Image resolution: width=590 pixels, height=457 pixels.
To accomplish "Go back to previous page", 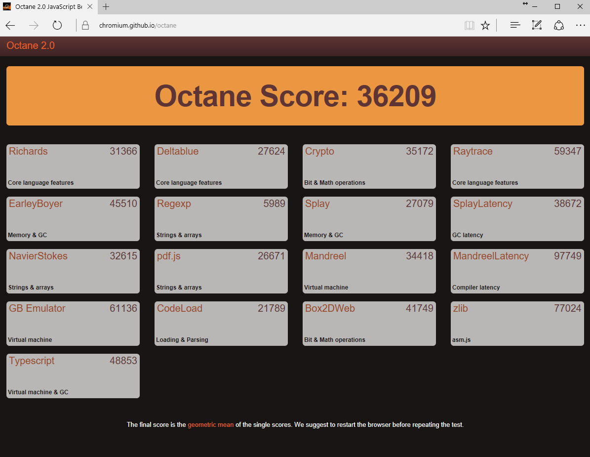I will [x=10, y=25].
